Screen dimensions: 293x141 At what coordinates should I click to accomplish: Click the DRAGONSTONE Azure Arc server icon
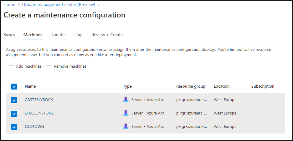pyautogui.click(x=126, y=113)
